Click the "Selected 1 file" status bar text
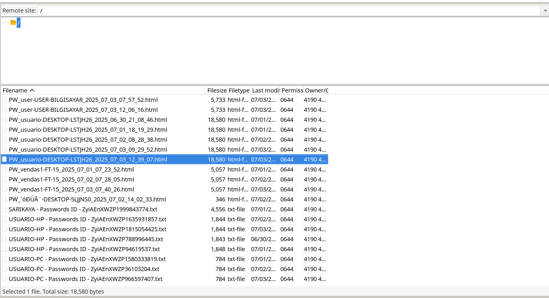This screenshot has height=298, width=549. click(x=53, y=292)
